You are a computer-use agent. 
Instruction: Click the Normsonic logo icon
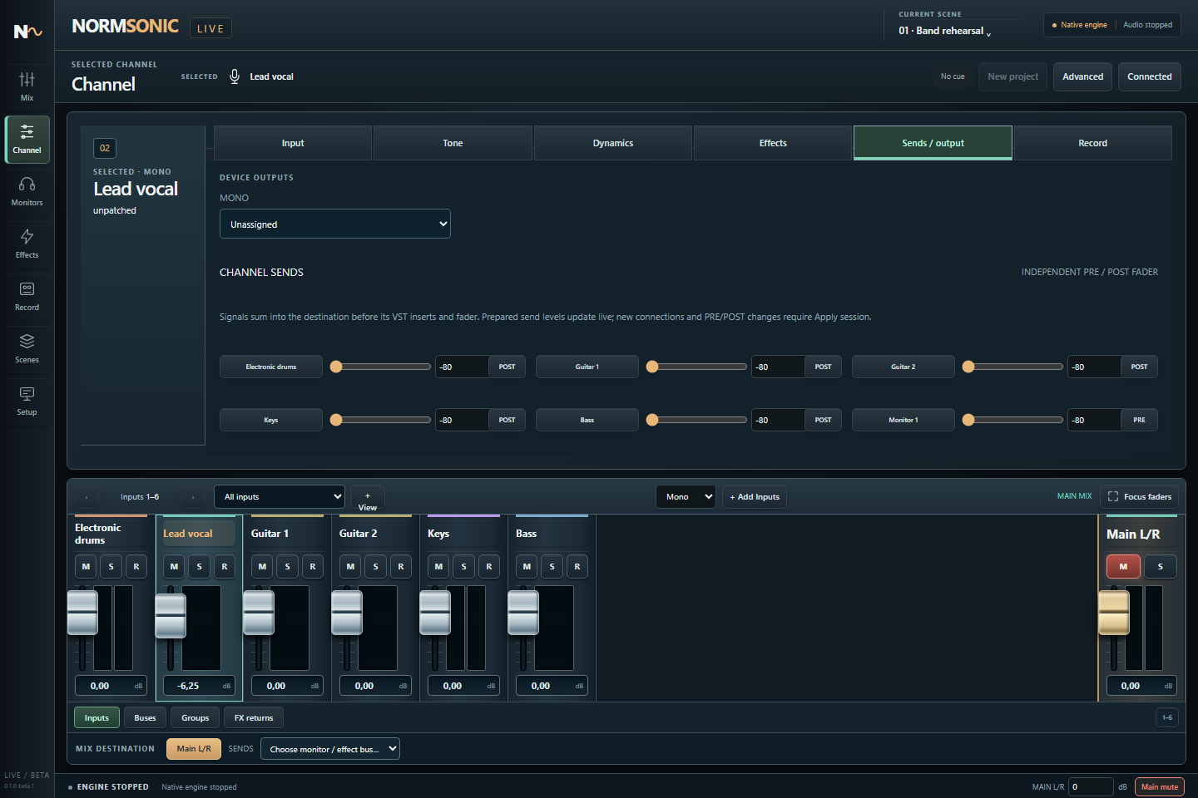click(27, 32)
